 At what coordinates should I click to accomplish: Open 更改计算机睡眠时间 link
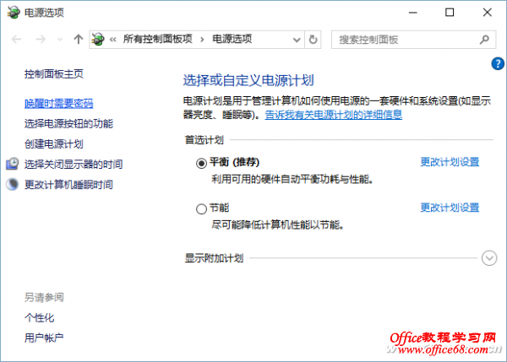69,185
